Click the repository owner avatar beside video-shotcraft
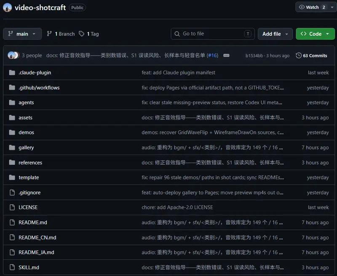Viewport: 337px width, 276px height. pyautogui.click(x=7, y=8)
